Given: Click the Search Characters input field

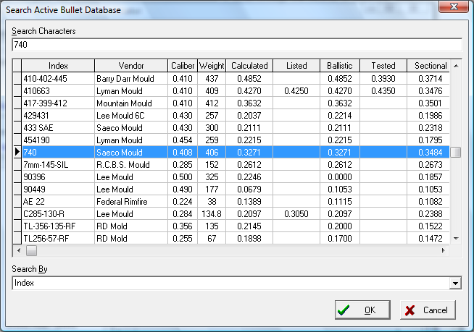Looking at the screenshot, I should pyautogui.click(x=237, y=45).
